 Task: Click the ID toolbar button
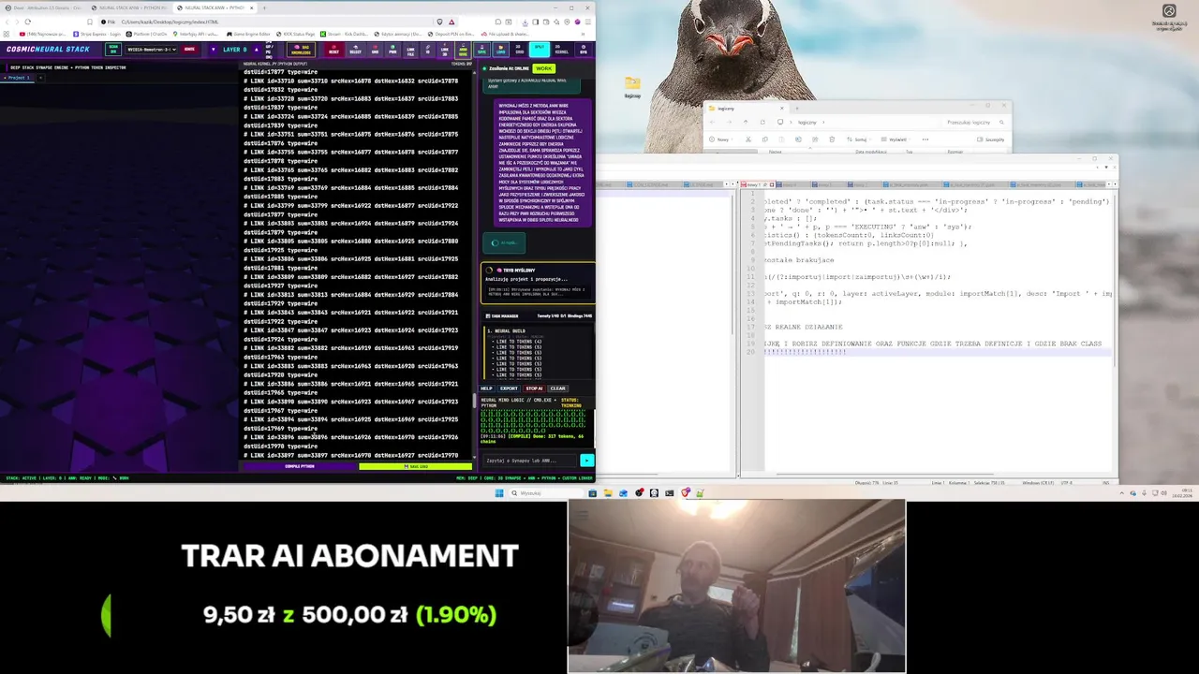pyautogui.click(x=428, y=50)
